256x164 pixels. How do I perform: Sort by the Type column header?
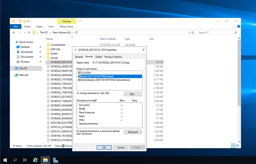click(127, 39)
